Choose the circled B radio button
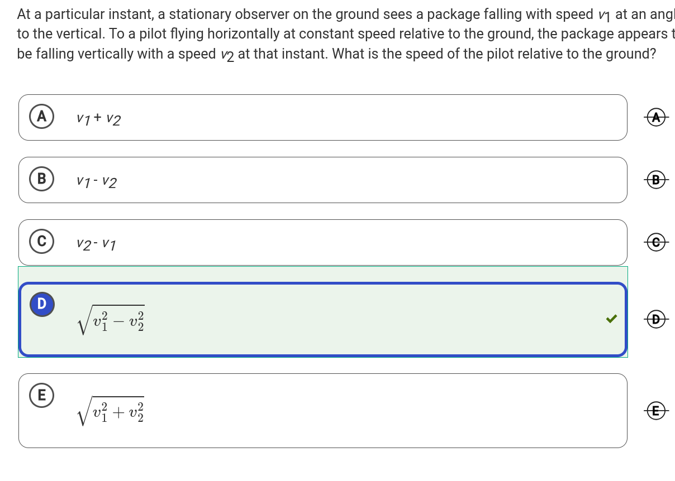This screenshot has height=481, width=675. pyautogui.click(x=41, y=179)
